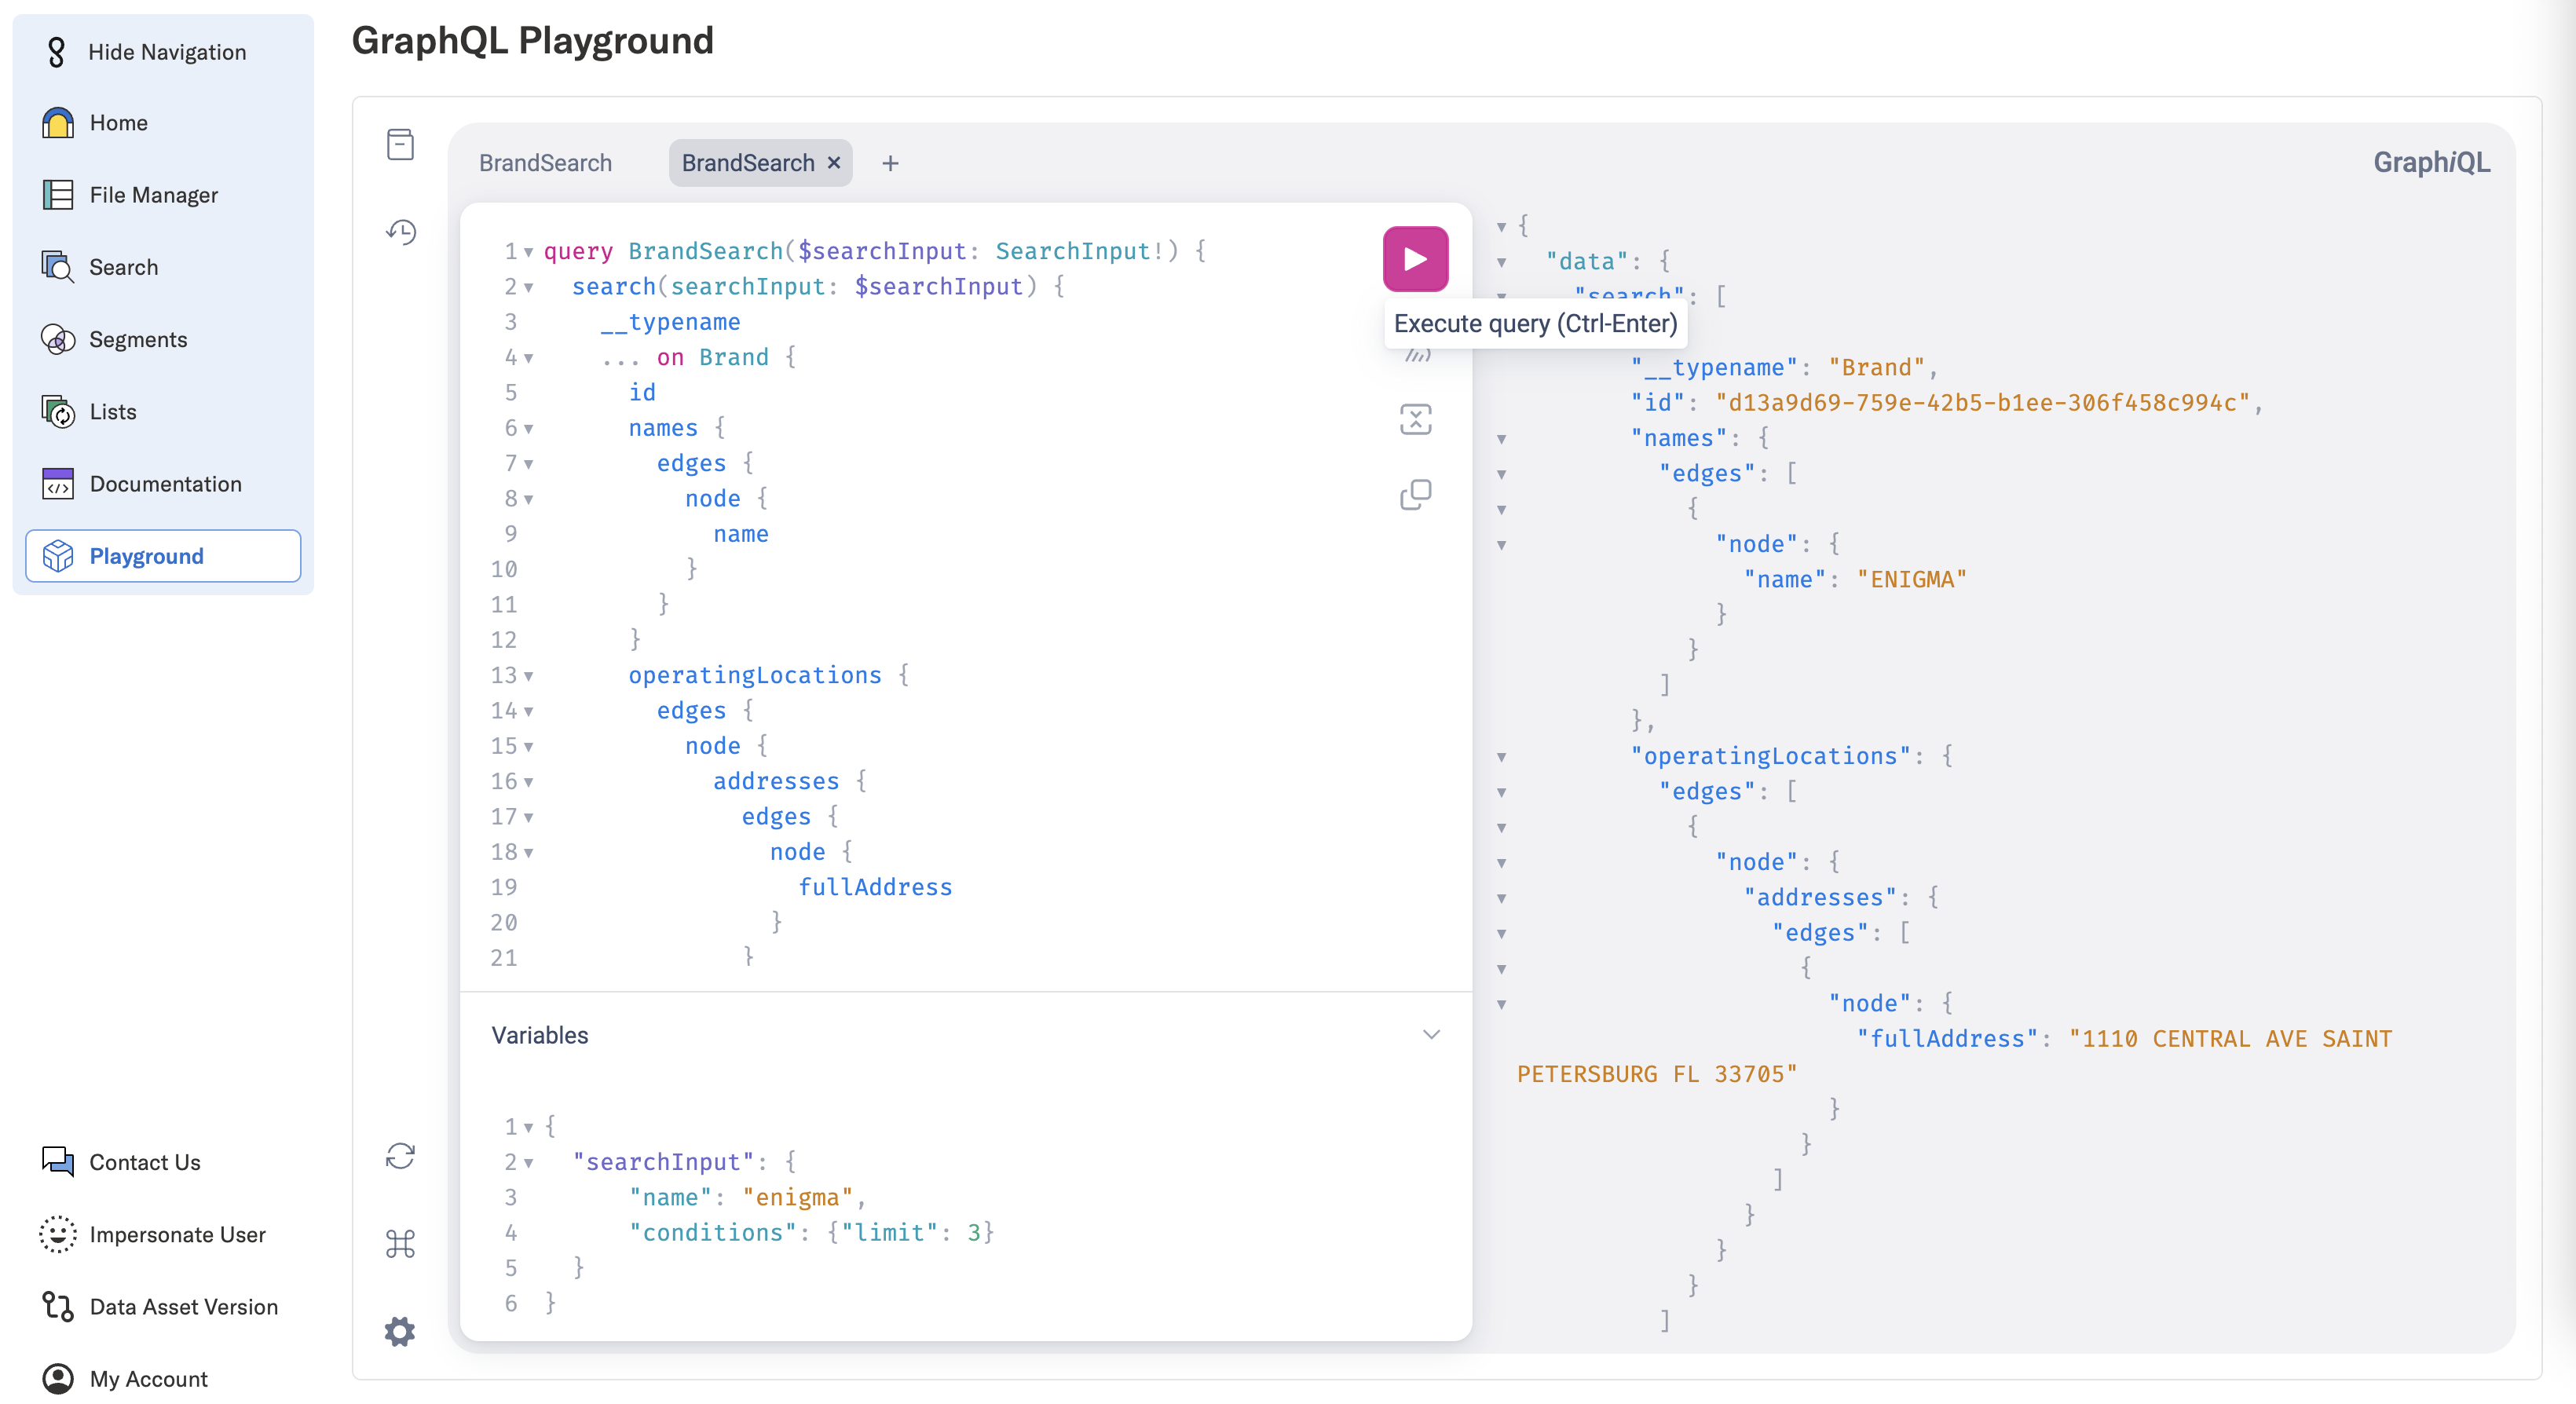Open the documentation explorer icon

[x=400, y=145]
